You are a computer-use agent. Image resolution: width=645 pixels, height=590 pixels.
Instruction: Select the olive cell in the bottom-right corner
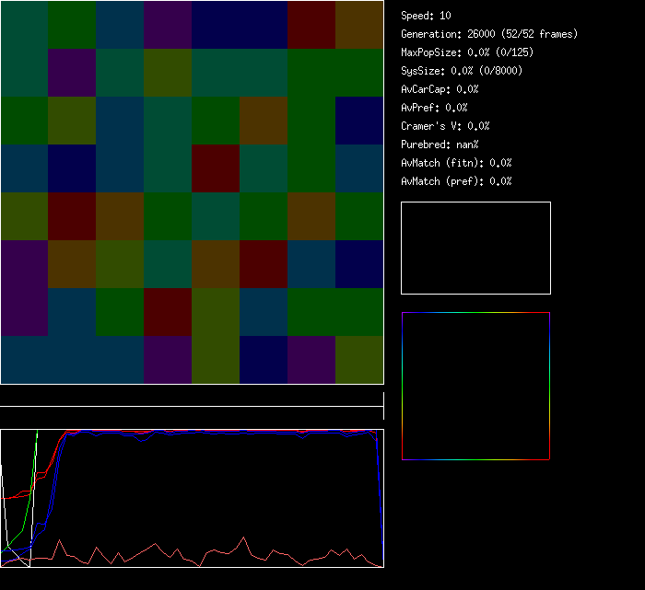359,360
